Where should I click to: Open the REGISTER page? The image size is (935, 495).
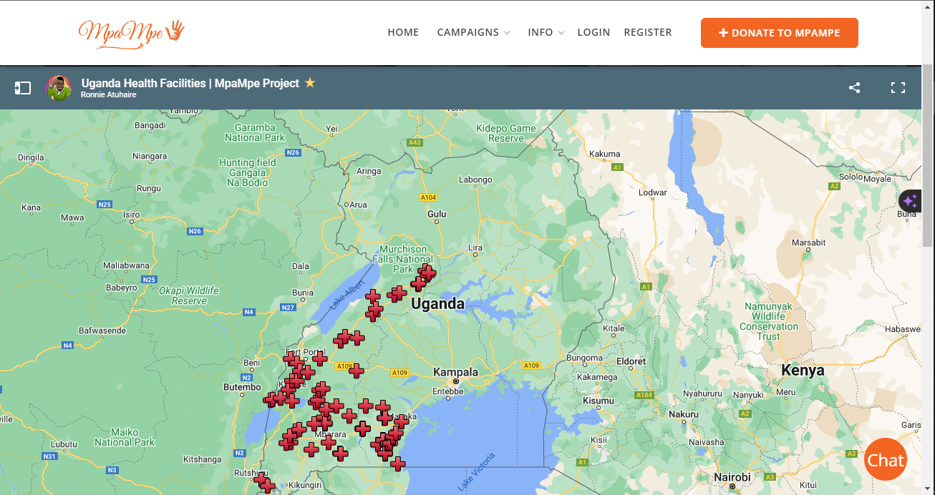click(648, 32)
